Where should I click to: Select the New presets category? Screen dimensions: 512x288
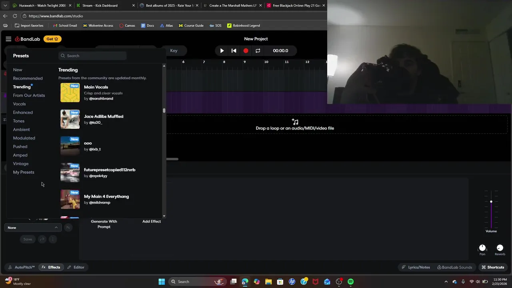tap(18, 70)
